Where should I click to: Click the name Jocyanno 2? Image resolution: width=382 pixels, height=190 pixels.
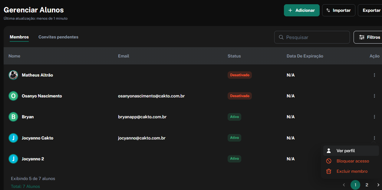point(33,159)
